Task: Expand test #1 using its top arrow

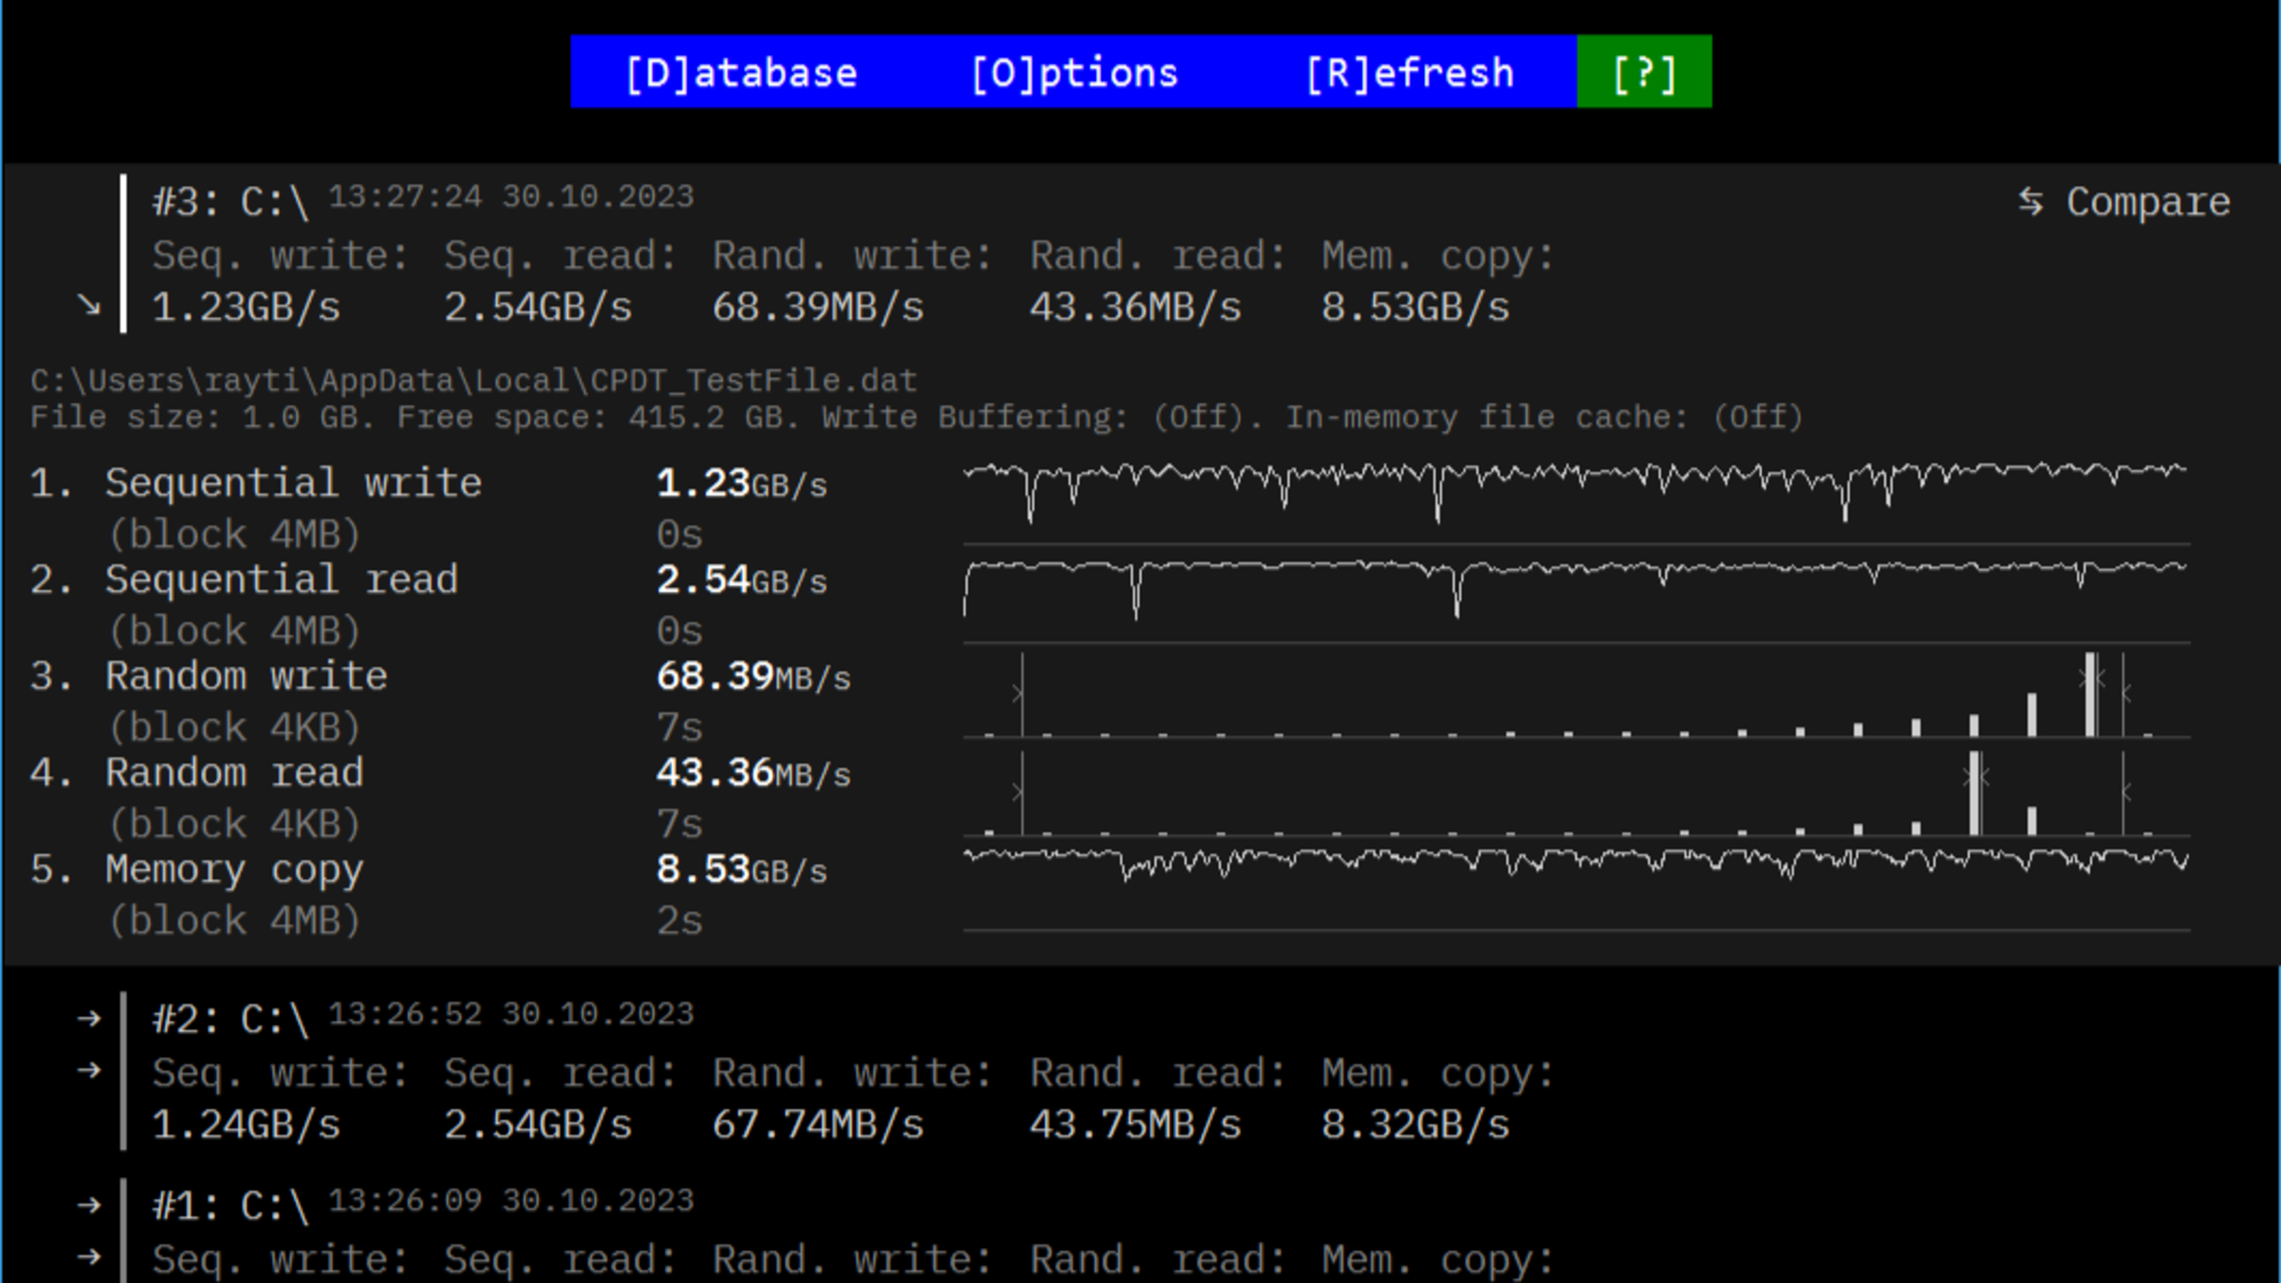Action: click(89, 1205)
